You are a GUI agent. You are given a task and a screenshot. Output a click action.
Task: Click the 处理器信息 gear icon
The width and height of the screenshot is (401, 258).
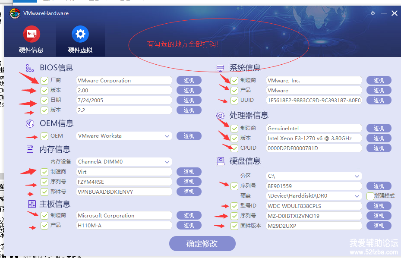click(x=220, y=116)
